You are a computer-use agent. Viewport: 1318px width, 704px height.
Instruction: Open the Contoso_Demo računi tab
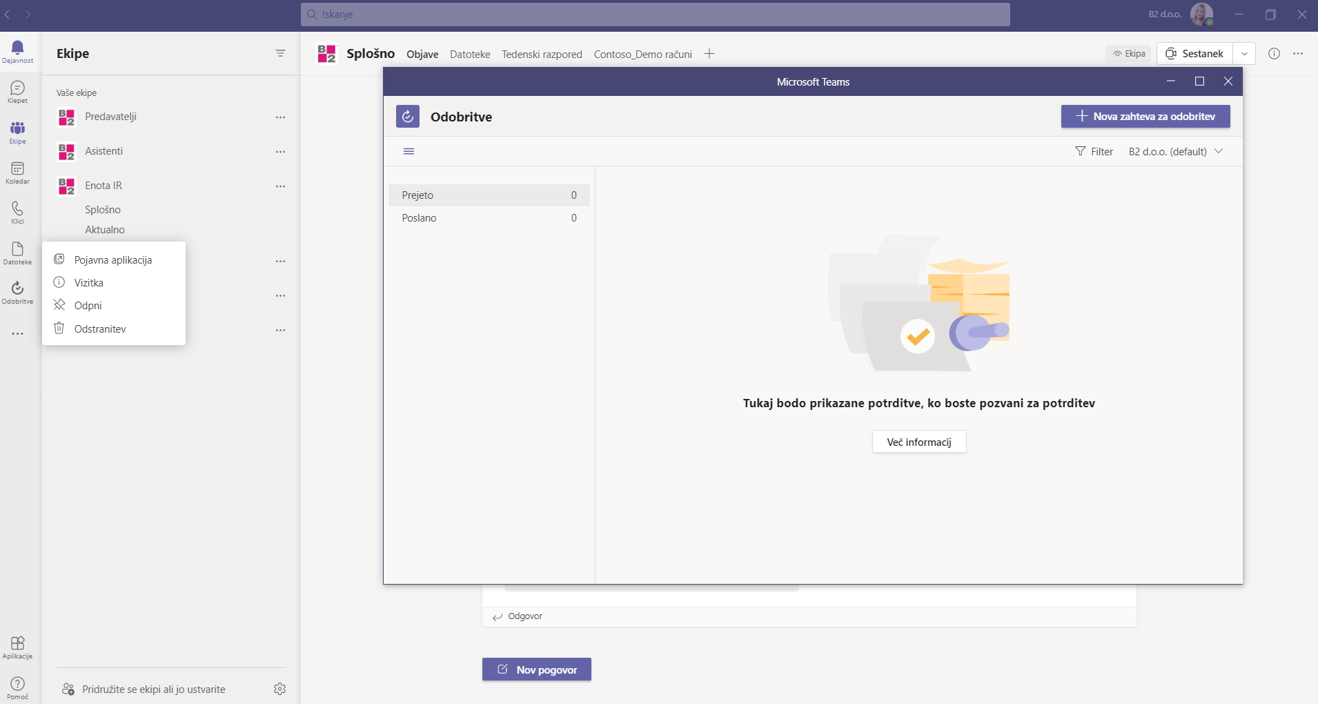(x=642, y=55)
